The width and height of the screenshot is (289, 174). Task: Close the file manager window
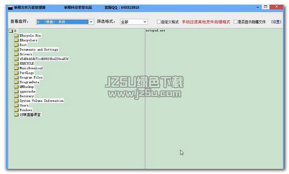pos(276,7)
